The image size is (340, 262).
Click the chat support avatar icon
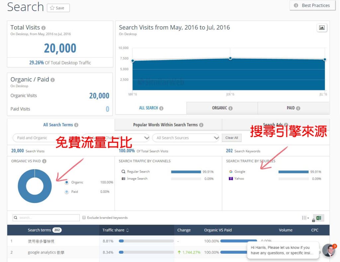329,250
